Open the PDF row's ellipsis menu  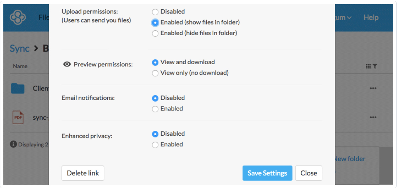tap(373, 117)
